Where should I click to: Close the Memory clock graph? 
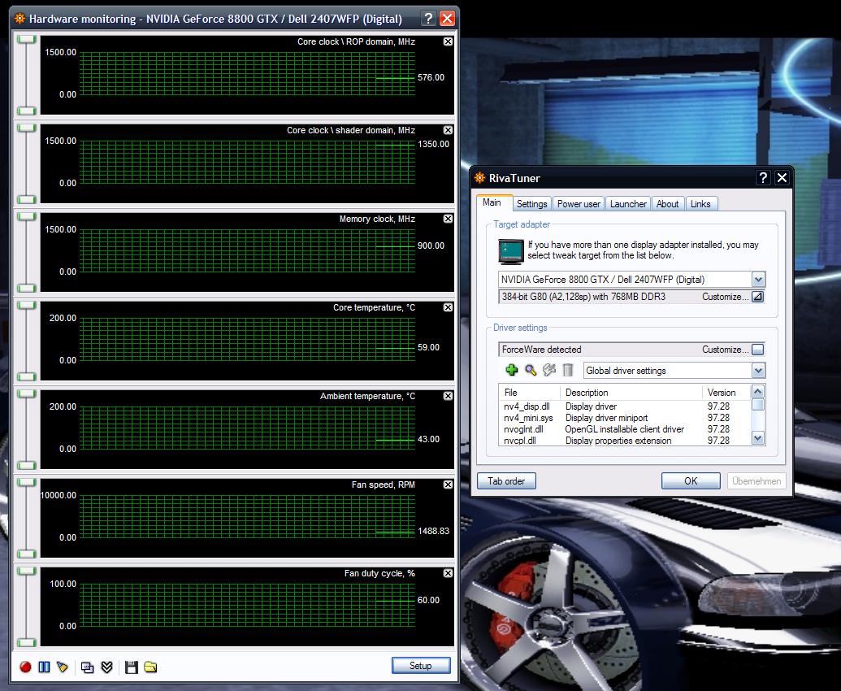pos(448,219)
